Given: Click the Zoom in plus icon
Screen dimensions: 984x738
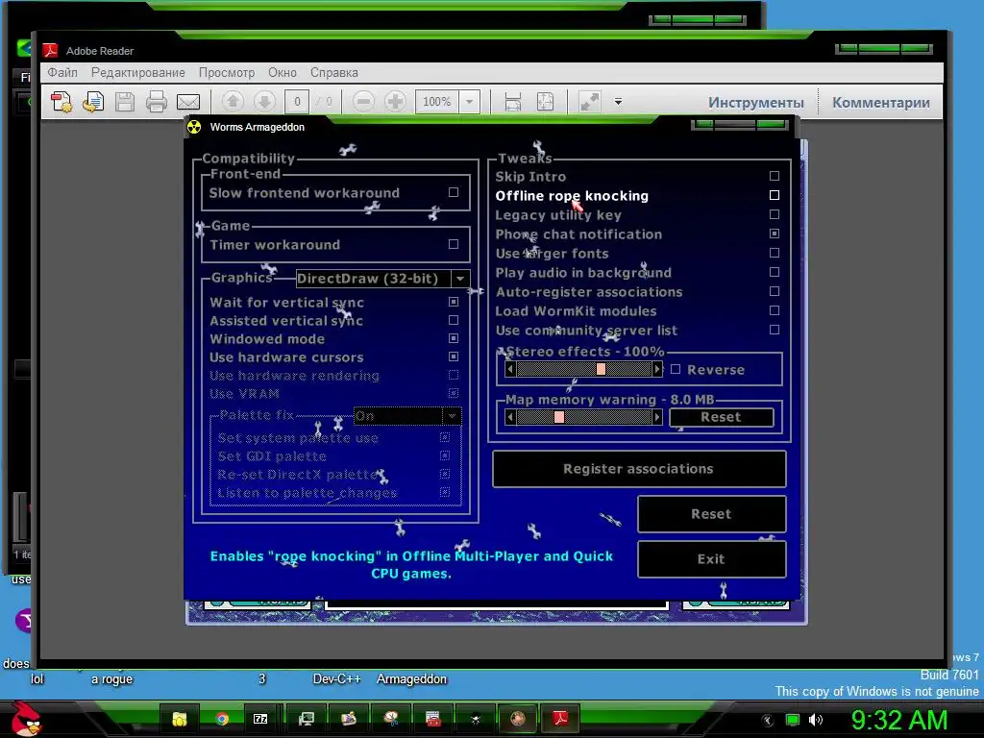Looking at the screenshot, I should (x=395, y=101).
